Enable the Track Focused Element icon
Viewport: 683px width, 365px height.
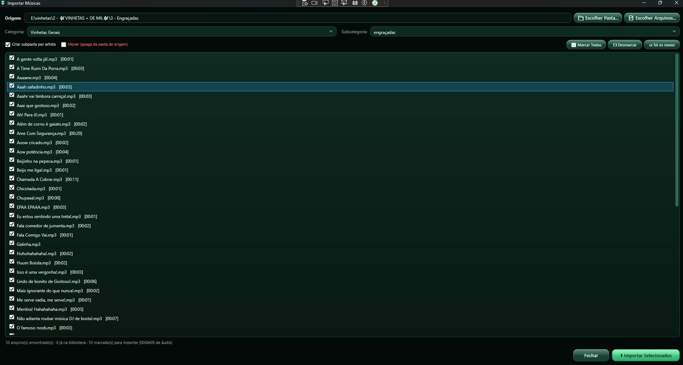[x=345, y=3]
